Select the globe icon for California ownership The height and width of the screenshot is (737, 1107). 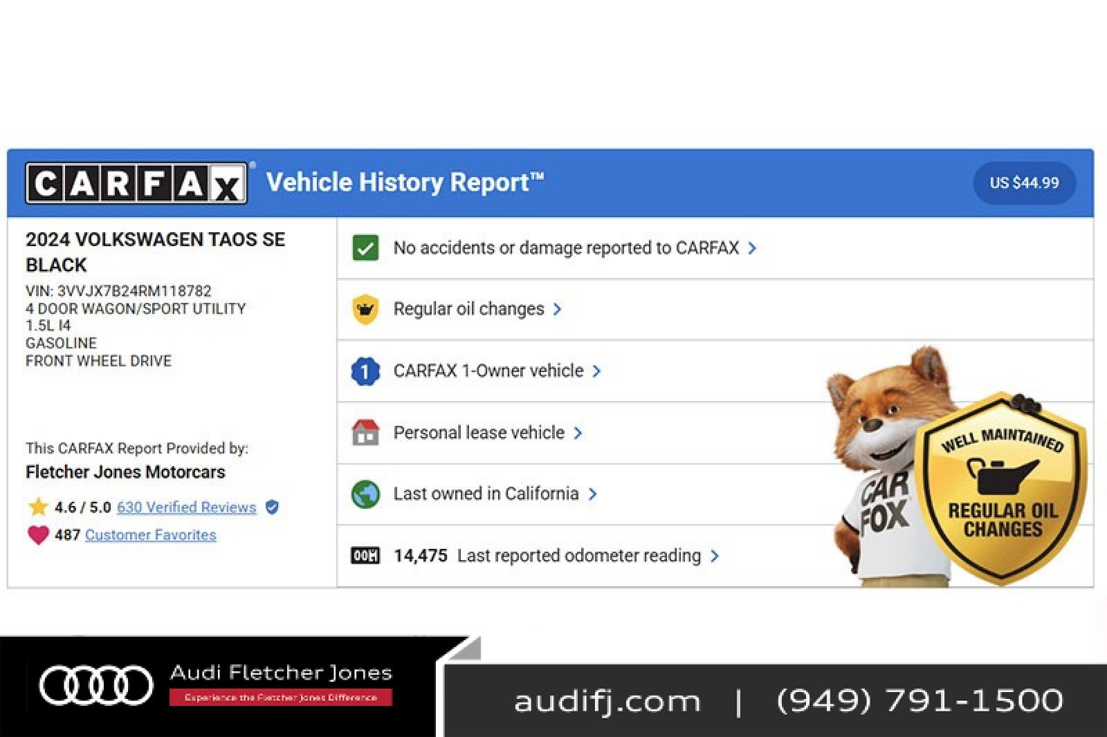365,494
